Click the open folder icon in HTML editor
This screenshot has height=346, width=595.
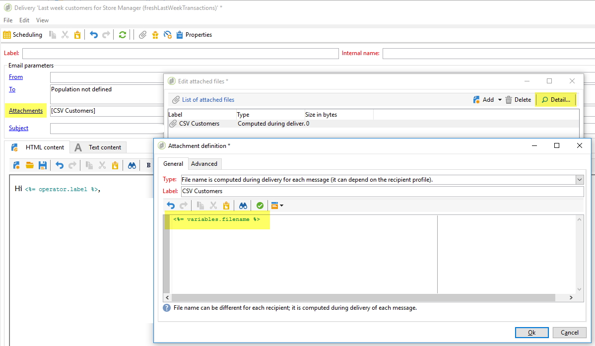pos(29,165)
